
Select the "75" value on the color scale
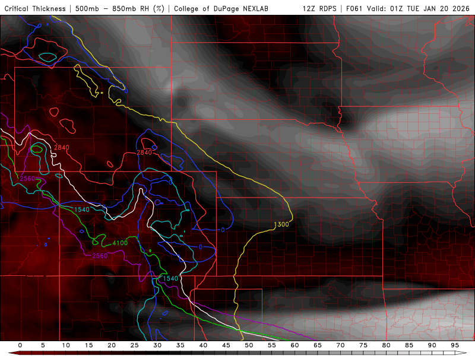[363, 345]
